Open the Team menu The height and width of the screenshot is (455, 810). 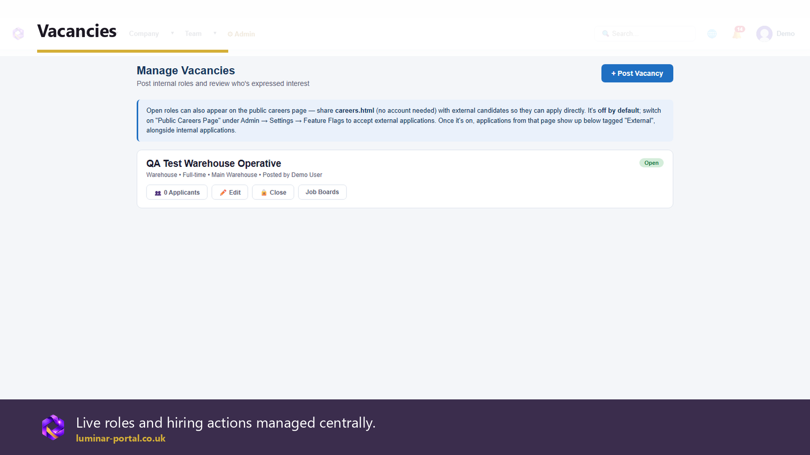[193, 34]
